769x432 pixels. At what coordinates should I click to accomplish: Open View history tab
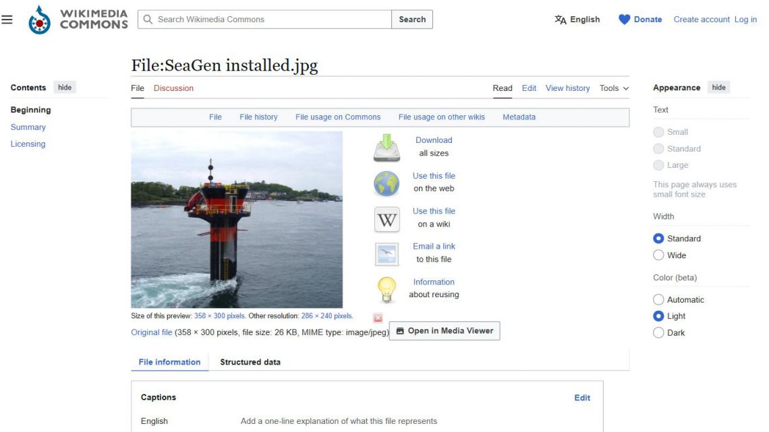[x=567, y=88]
